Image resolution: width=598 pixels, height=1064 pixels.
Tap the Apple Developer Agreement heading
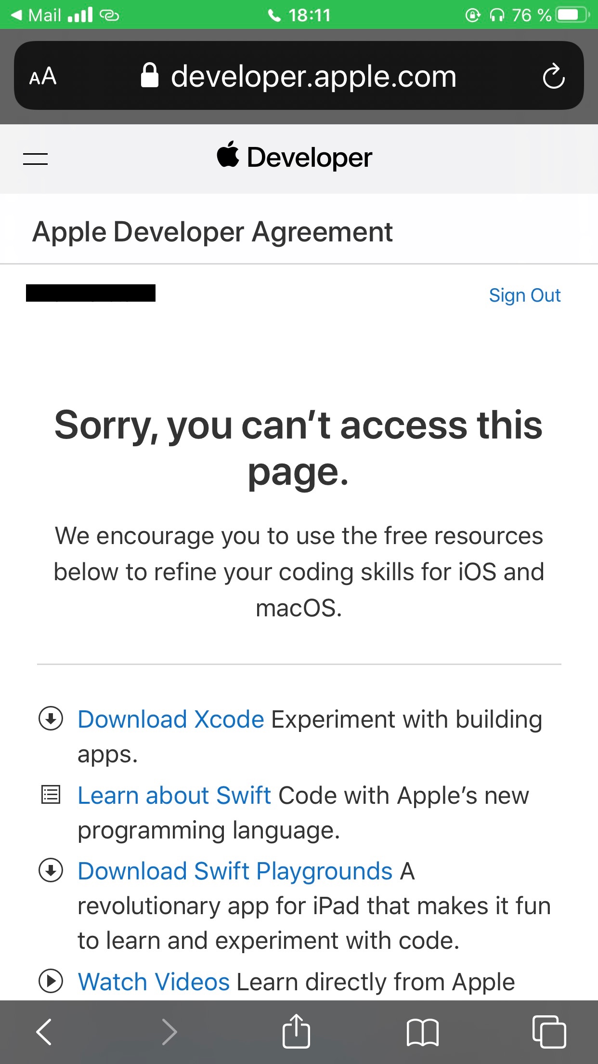(212, 232)
